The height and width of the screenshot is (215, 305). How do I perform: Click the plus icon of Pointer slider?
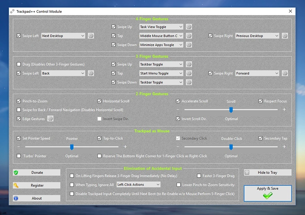125,147
